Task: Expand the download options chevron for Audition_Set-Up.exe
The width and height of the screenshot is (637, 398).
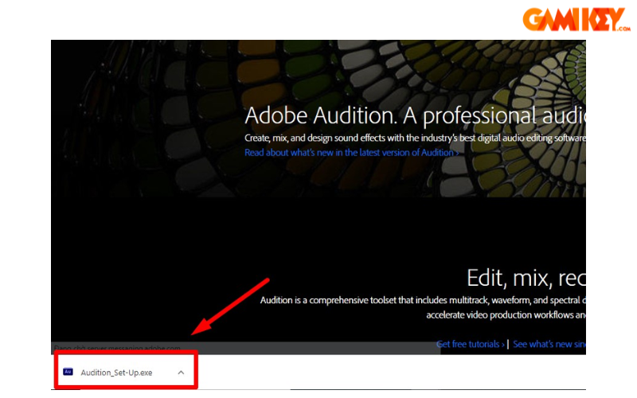Action: click(x=181, y=372)
